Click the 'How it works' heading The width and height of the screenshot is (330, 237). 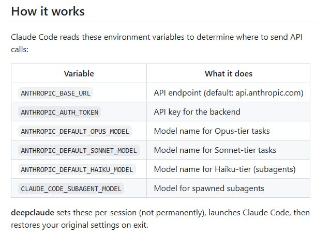48,11
